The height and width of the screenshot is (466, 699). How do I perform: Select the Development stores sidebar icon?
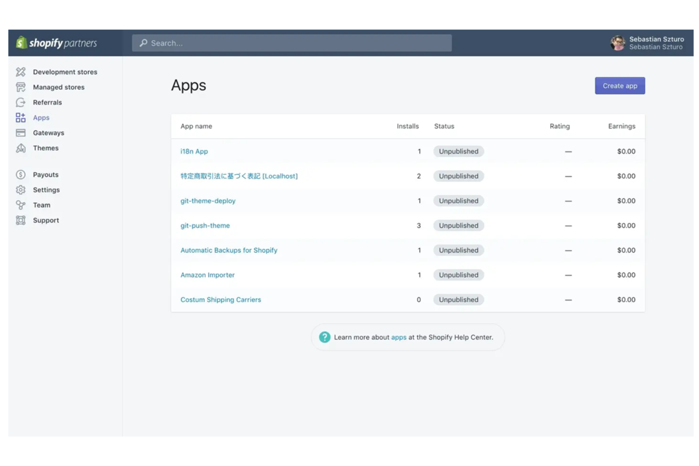pos(21,72)
